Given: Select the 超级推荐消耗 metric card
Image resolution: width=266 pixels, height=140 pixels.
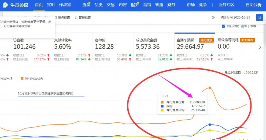Looking at the screenshot, I should click(236, 49).
